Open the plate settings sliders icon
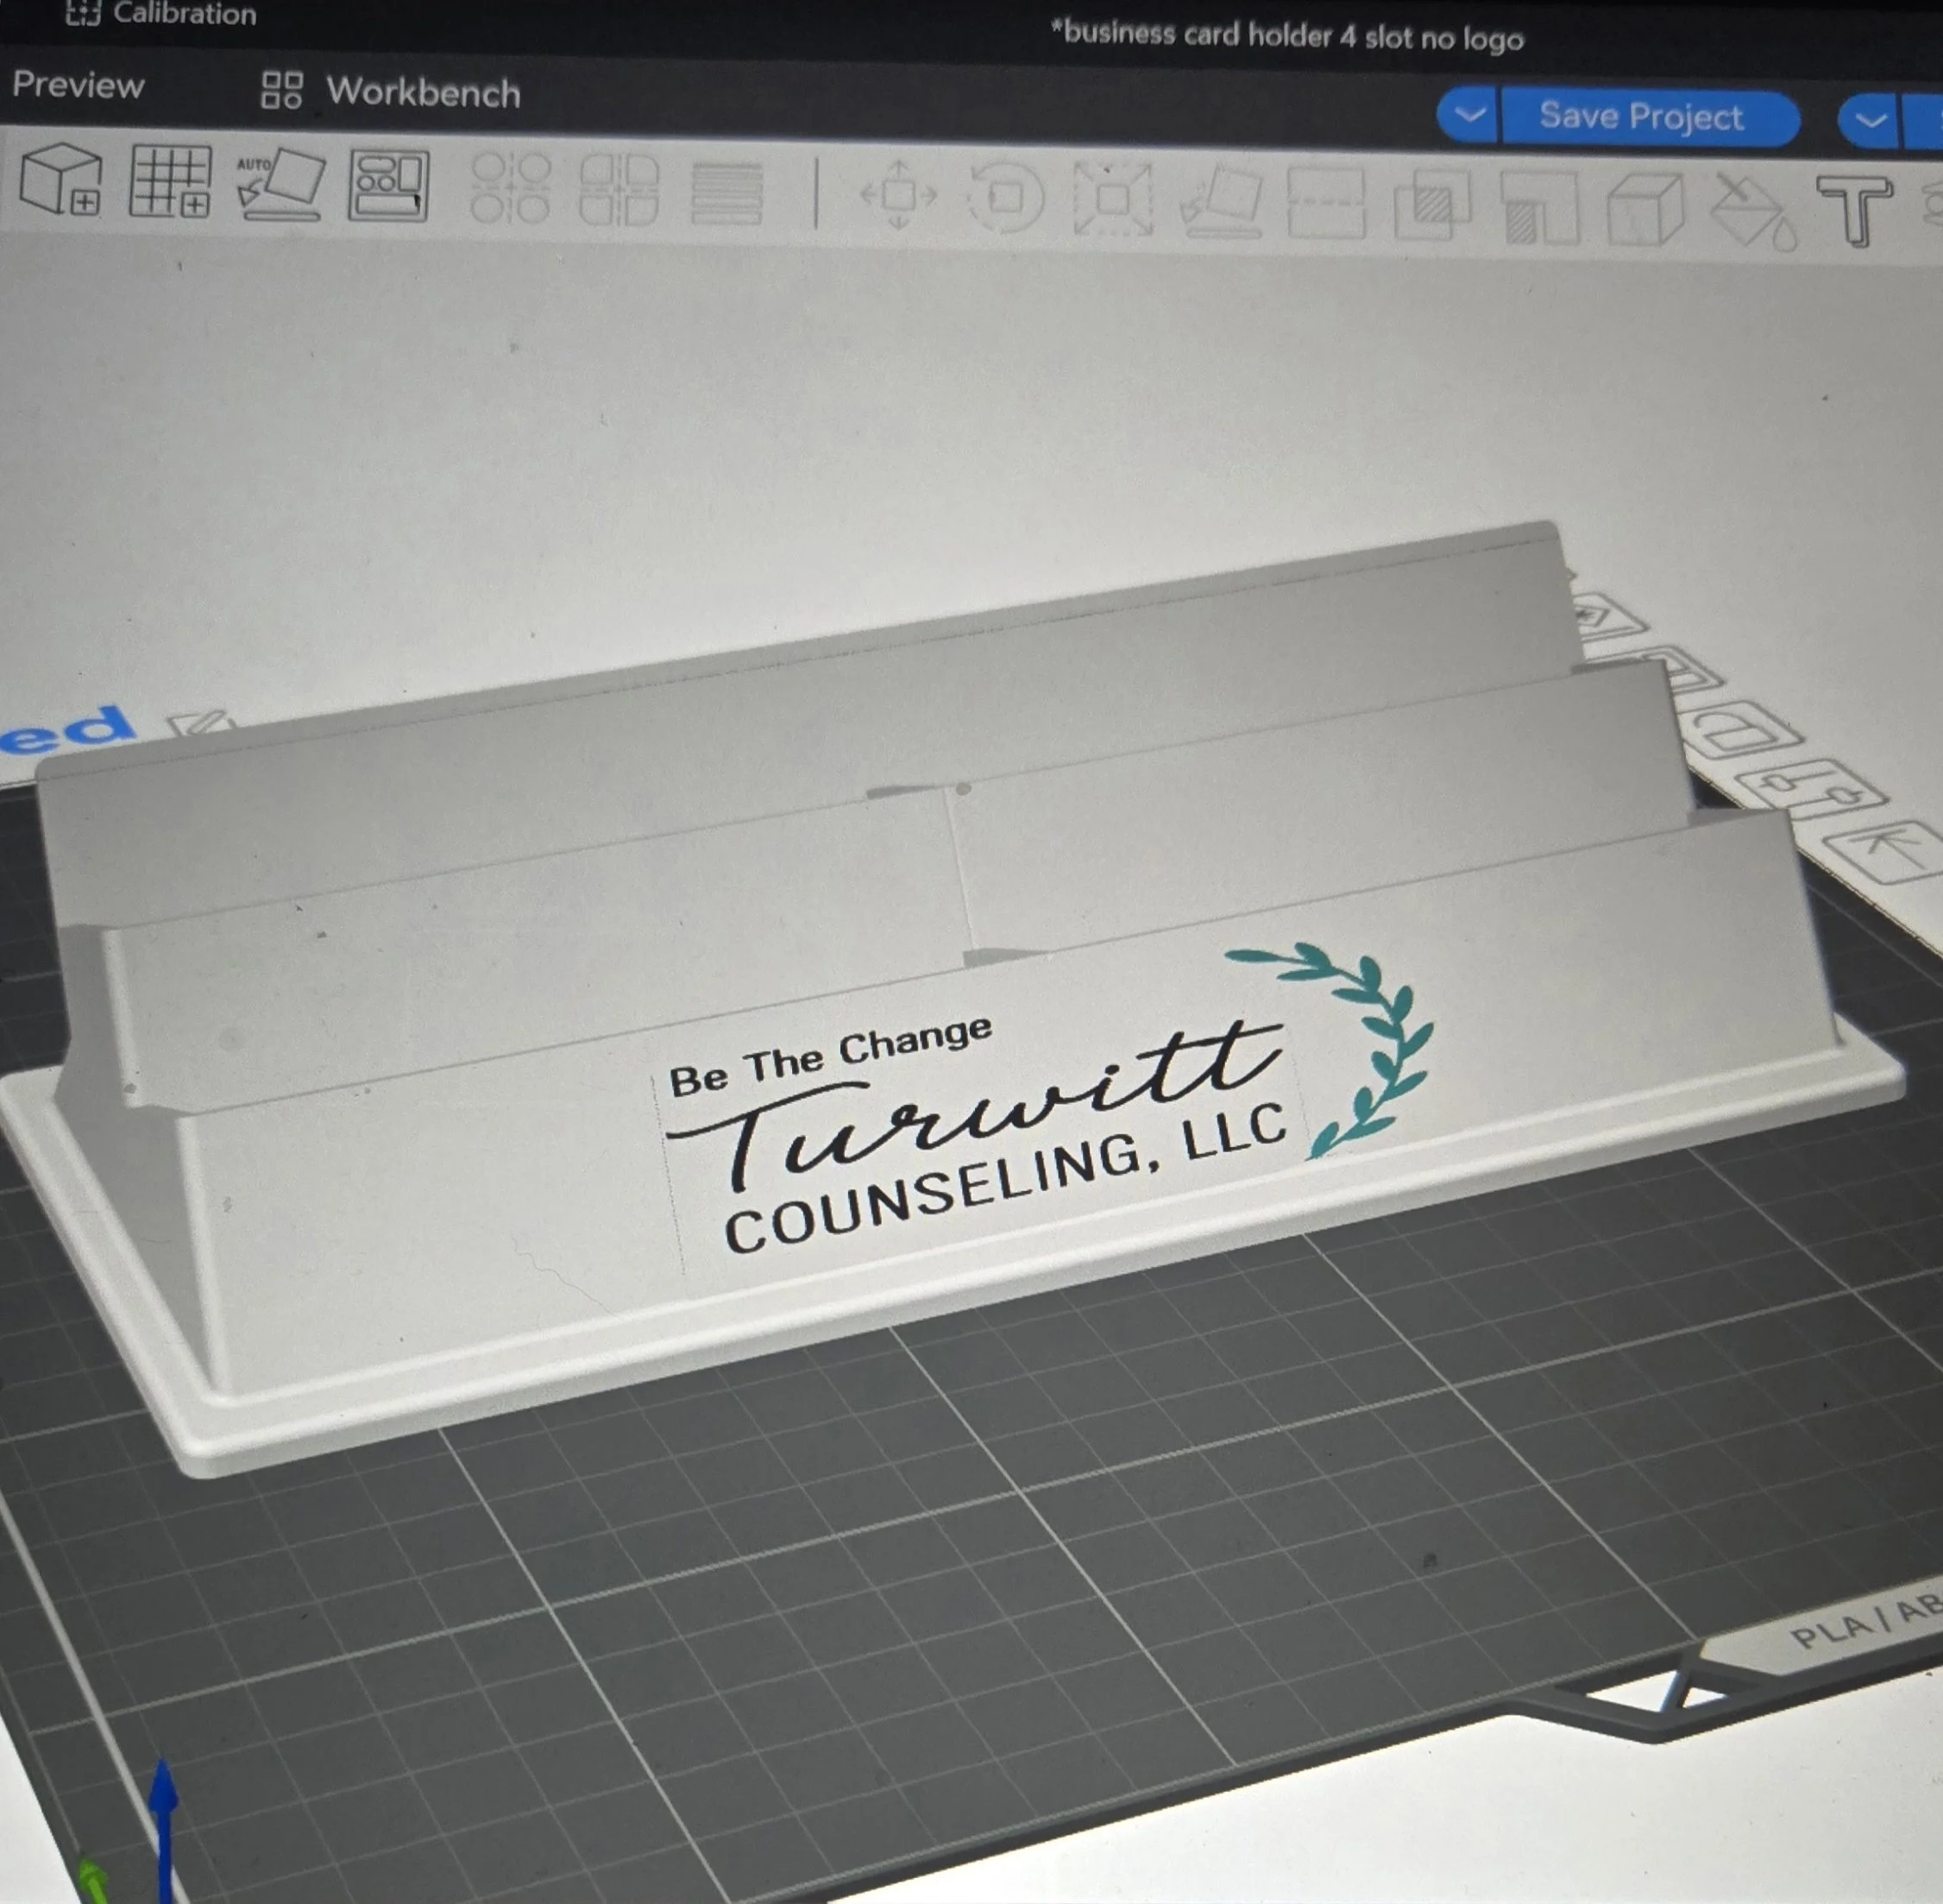1943x1904 pixels. pyautogui.click(x=1811, y=789)
